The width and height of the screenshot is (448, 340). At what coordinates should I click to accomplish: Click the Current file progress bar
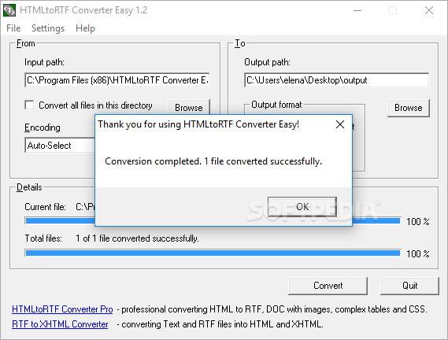click(x=213, y=221)
